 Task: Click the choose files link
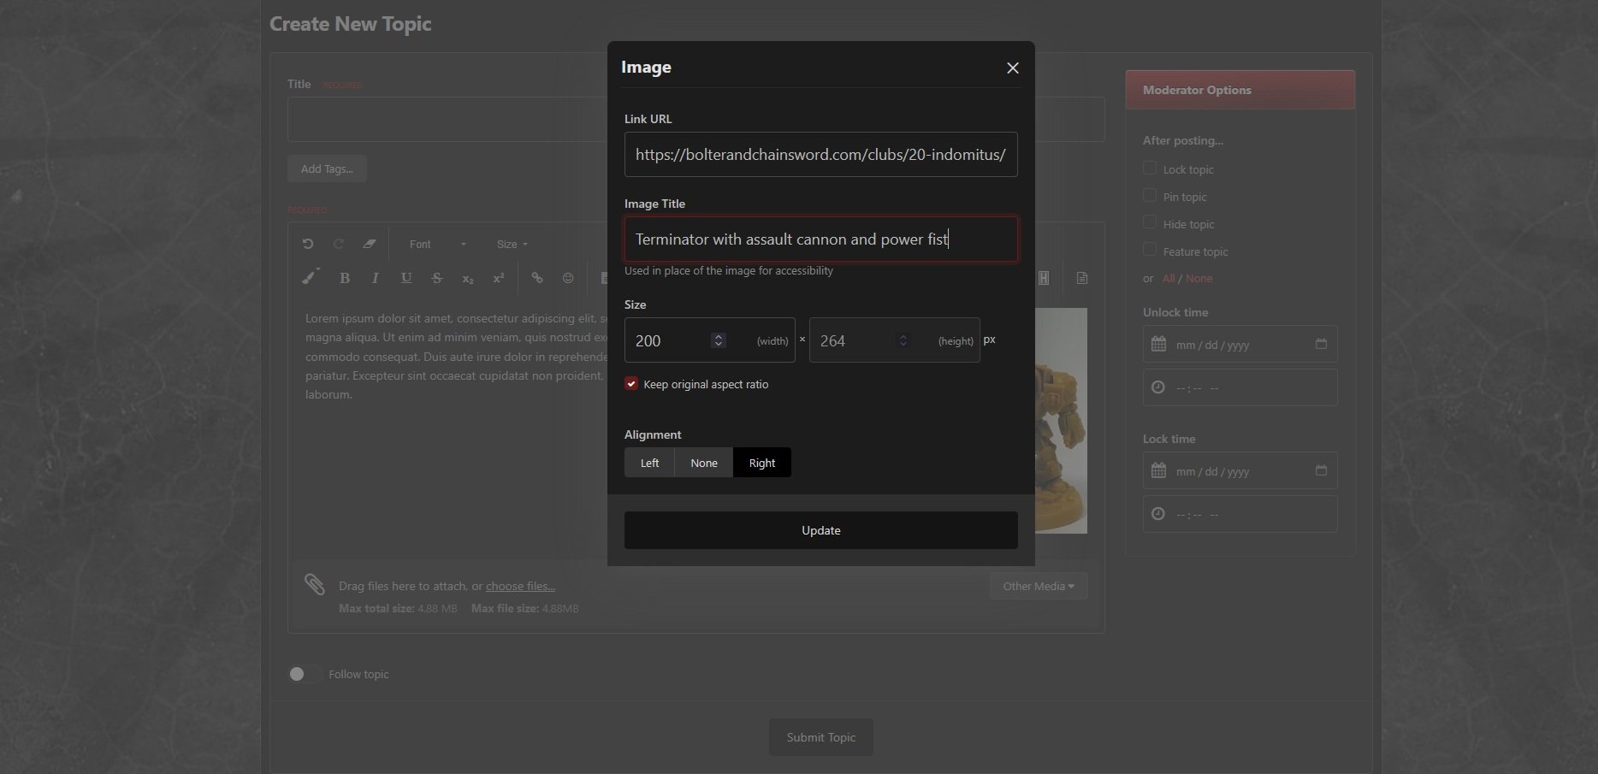click(x=520, y=586)
